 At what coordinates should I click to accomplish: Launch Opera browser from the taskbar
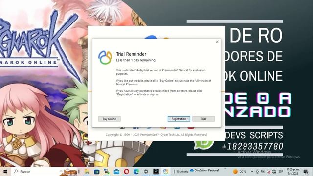point(126,172)
